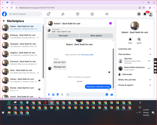This screenshot has height=125, width=157.
Task: Open the Dainan conversation in the list
Action: coord(21,80)
